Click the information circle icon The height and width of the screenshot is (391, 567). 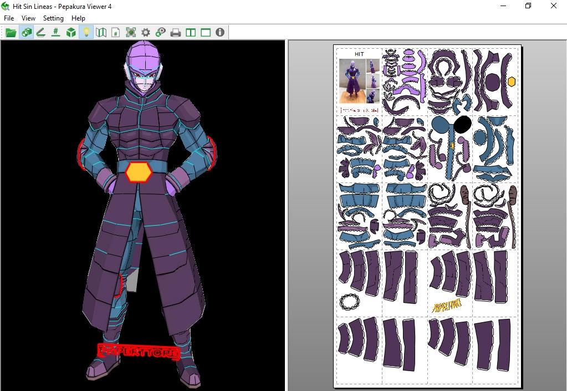pyautogui.click(x=220, y=33)
